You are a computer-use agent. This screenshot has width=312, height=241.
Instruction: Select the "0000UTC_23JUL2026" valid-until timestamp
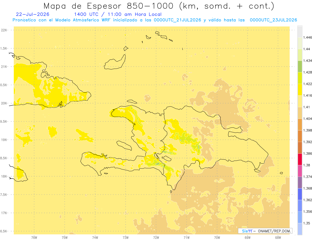[273, 20]
